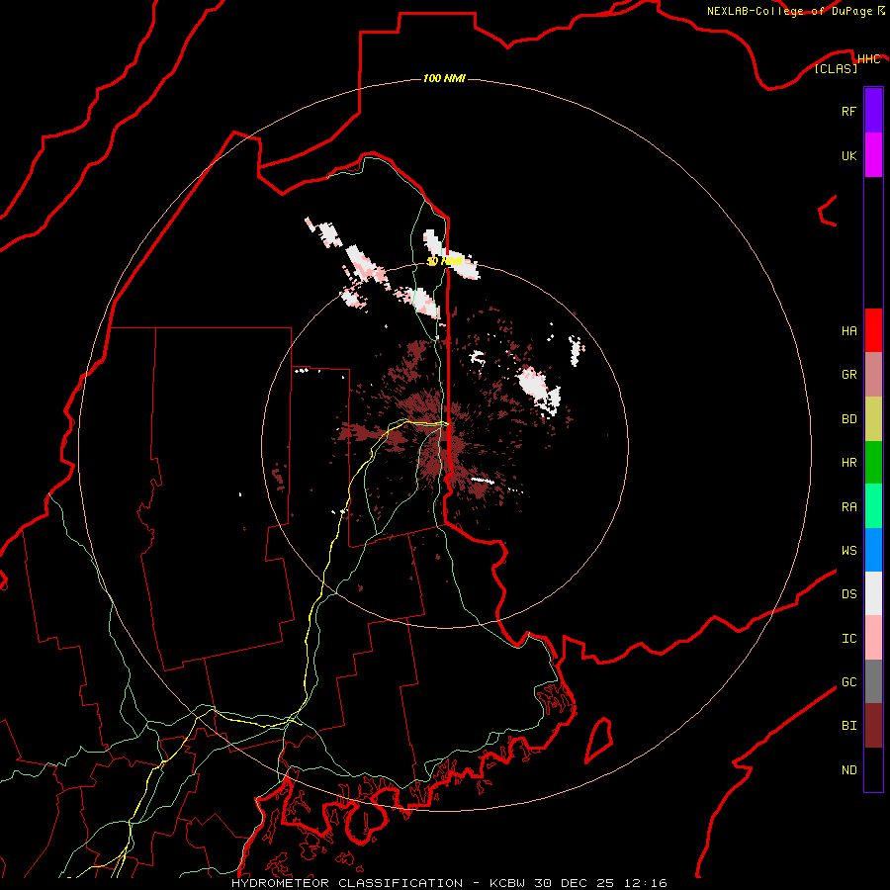The width and height of the screenshot is (890, 890).
Task: Click the WS legend label text
Action: click(x=848, y=551)
